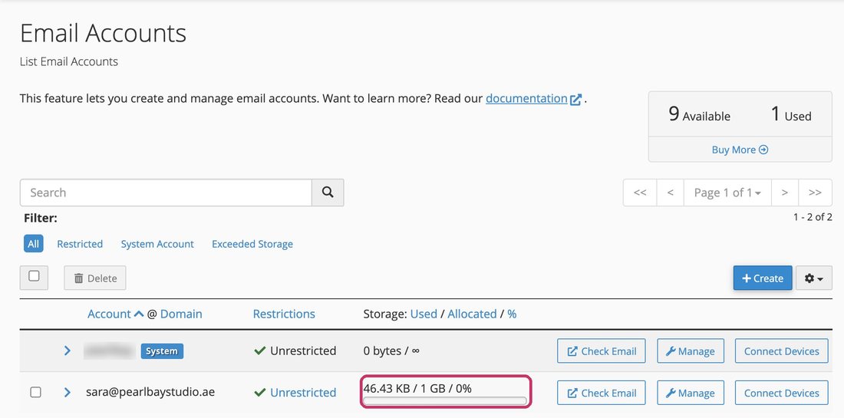This screenshot has width=844, height=418.
Task: Select the System Account filter
Action: [157, 244]
